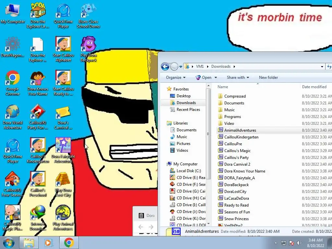Click the taskbar clock showing 3:44 AM
Screen dimensions: 332x249
coord(315,243)
